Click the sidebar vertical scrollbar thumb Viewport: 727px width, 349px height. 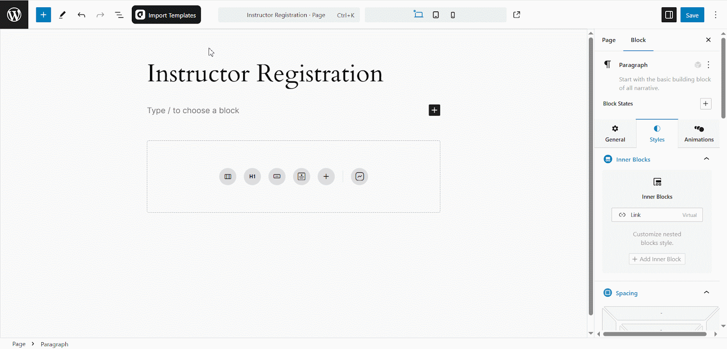(x=723, y=78)
